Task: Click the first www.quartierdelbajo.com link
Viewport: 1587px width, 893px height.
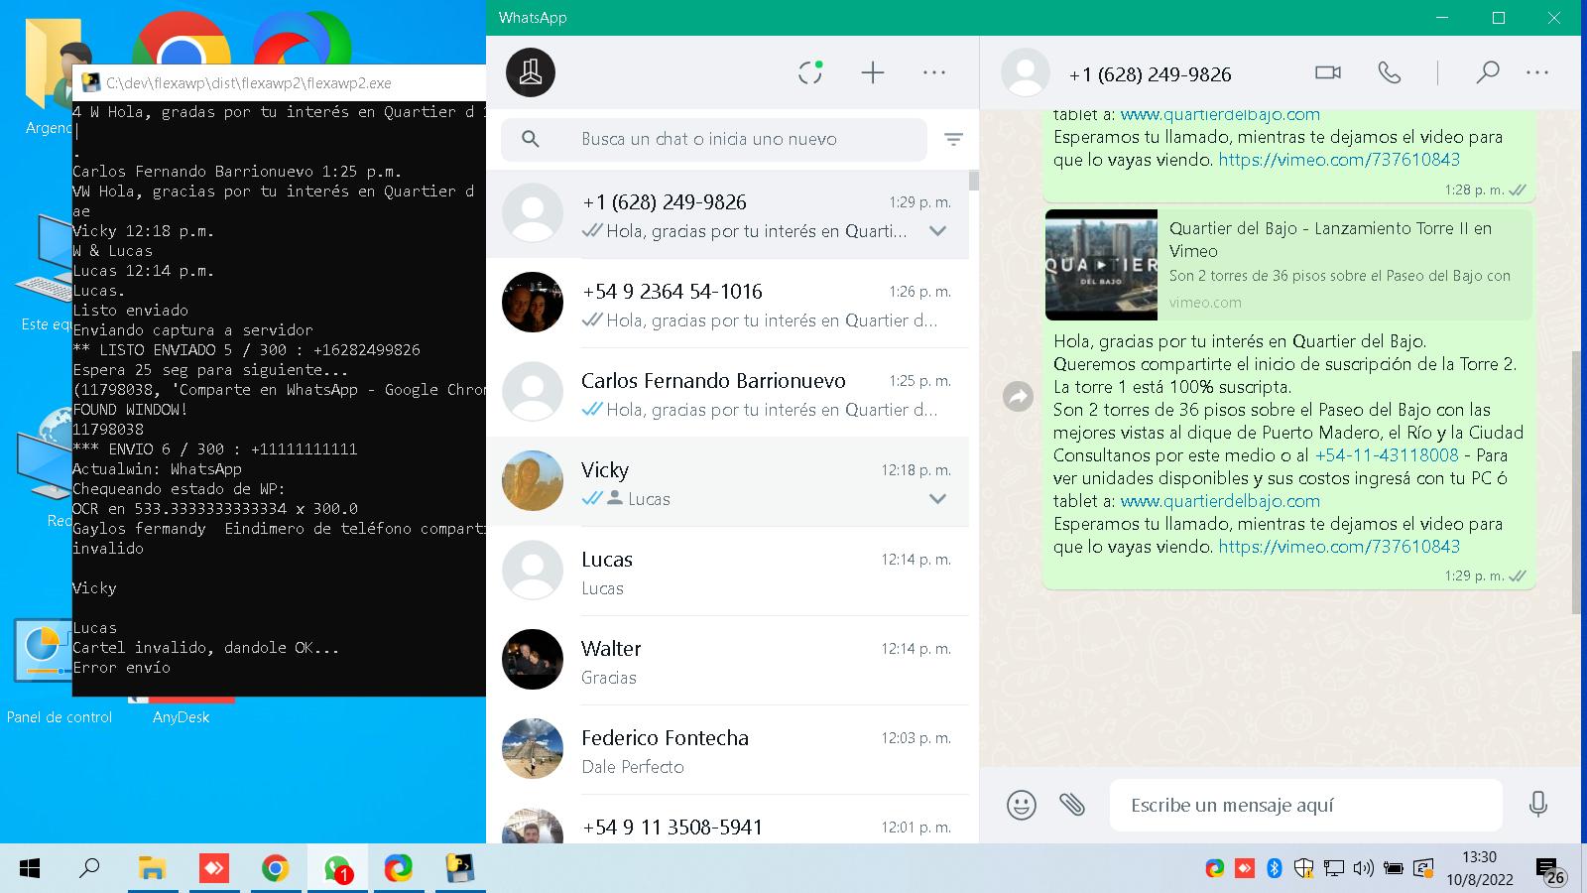Action: coord(1220,115)
